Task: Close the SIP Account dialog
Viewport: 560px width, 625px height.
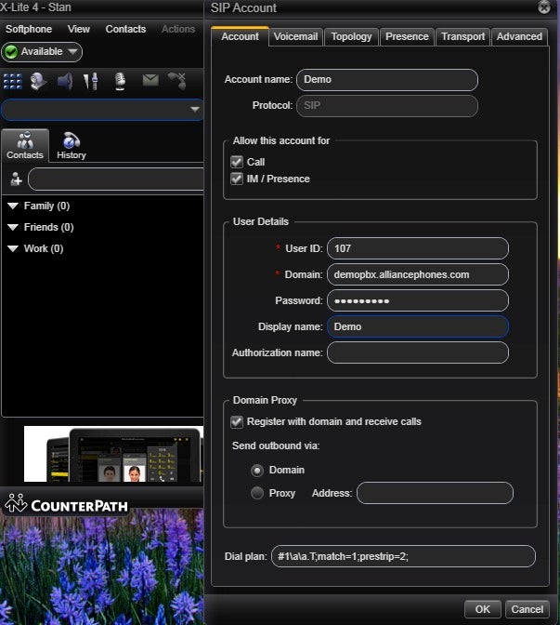Action: point(544,7)
